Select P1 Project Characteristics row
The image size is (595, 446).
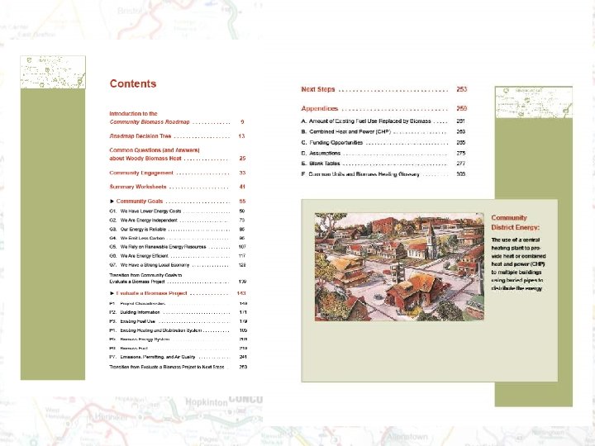click(x=178, y=304)
